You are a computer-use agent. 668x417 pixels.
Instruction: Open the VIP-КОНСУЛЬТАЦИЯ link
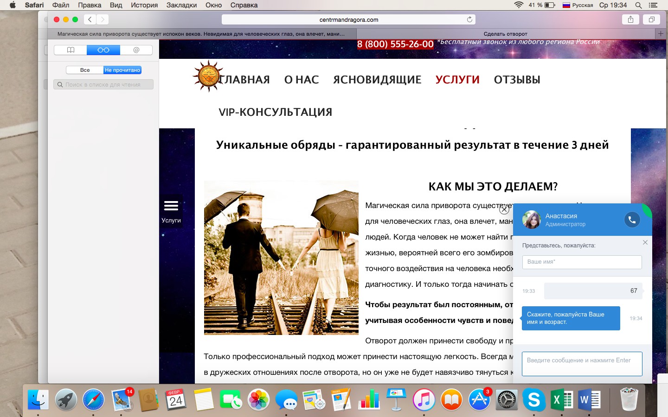[276, 112]
